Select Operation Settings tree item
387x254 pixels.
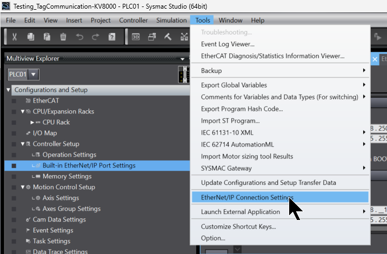[x=69, y=155]
